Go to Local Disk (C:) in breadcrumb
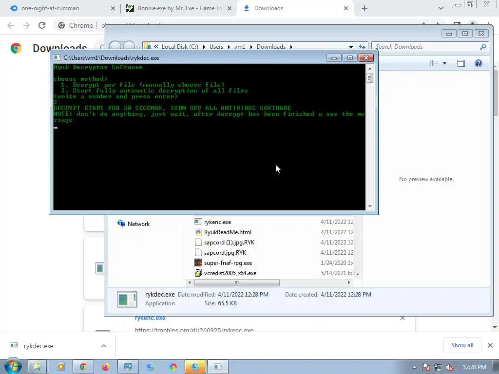Screen dimensions: 499x374 click(180, 47)
